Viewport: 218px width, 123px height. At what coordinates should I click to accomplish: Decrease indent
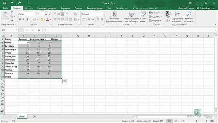(67, 19)
